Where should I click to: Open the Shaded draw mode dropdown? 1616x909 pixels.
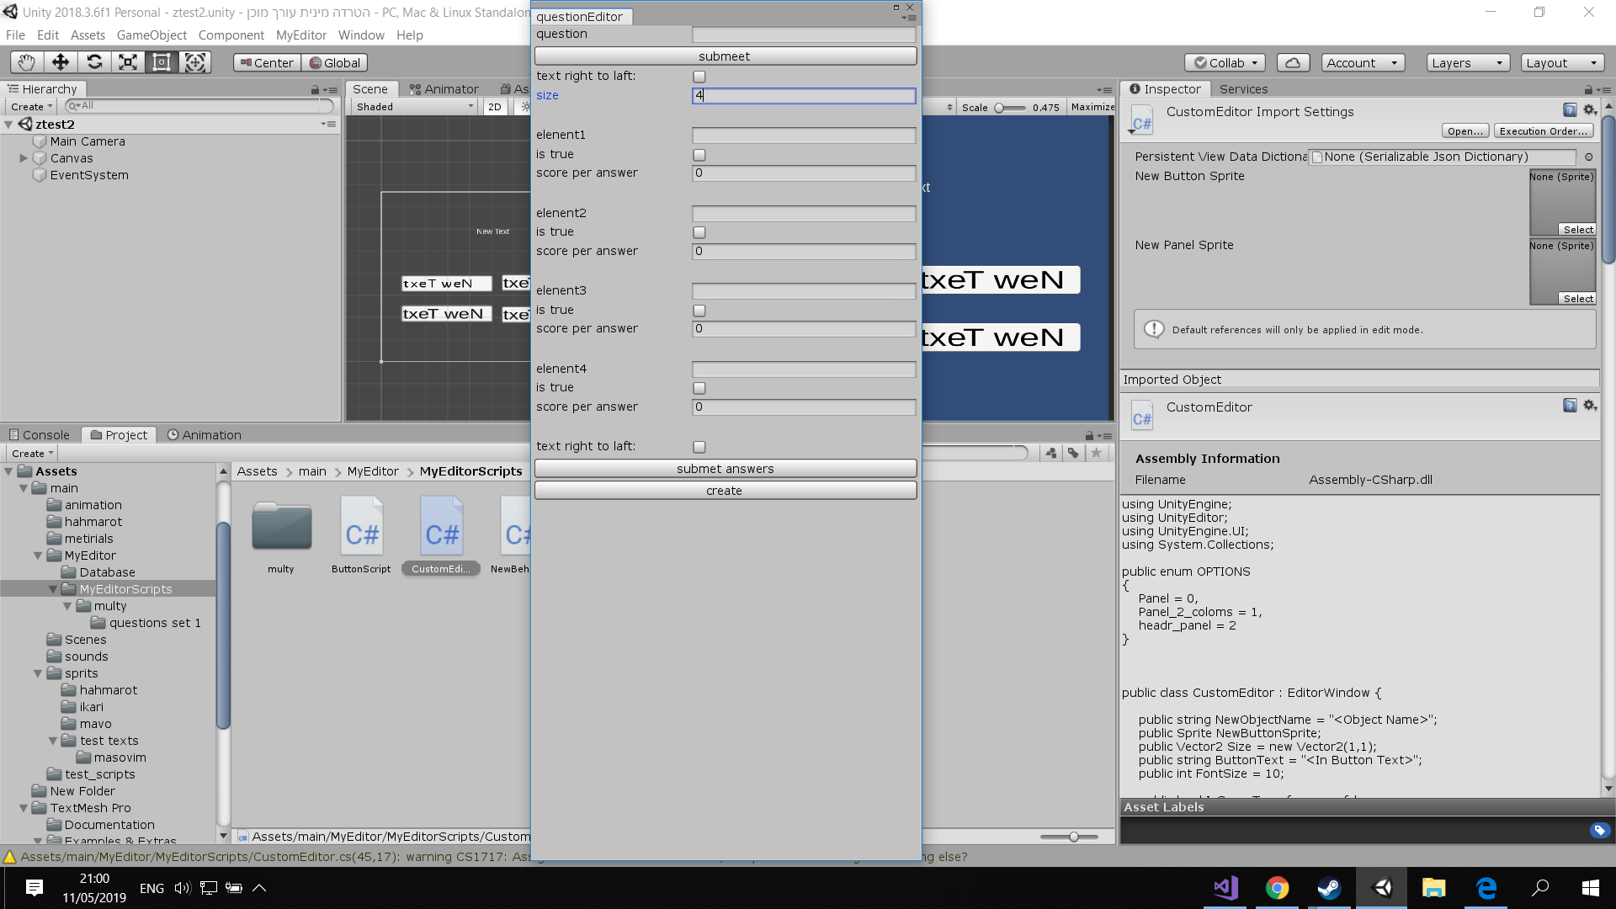click(x=414, y=107)
